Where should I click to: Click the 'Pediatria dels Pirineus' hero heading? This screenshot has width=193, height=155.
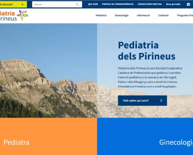coord(146,51)
